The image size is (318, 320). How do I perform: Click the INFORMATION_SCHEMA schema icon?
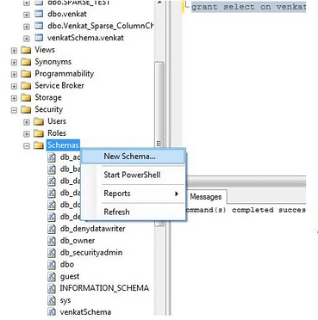point(52,288)
